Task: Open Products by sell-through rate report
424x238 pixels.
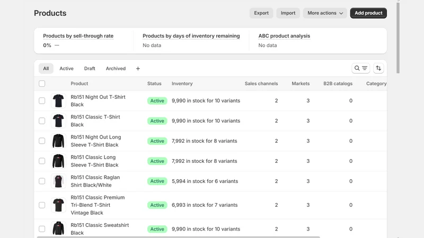Action: pyautogui.click(x=78, y=36)
